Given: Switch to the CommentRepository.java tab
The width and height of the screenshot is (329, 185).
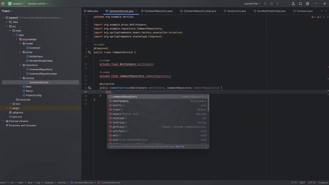Looking at the screenshot, I should point(157,11).
